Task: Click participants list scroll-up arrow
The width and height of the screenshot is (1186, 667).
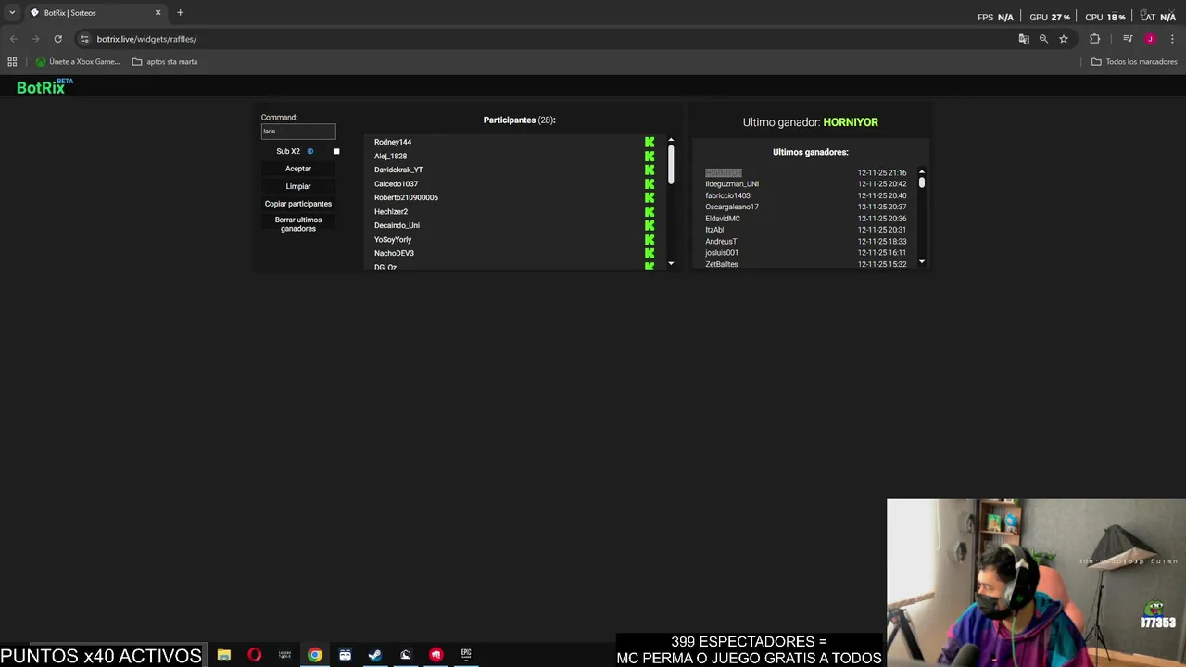Action: pyautogui.click(x=671, y=141)
